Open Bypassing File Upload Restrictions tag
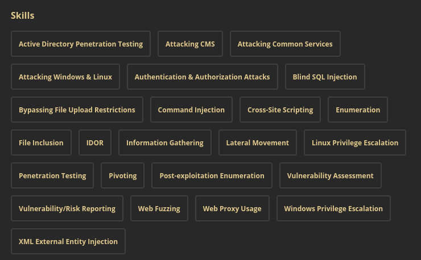 click(x=77, y=110)
